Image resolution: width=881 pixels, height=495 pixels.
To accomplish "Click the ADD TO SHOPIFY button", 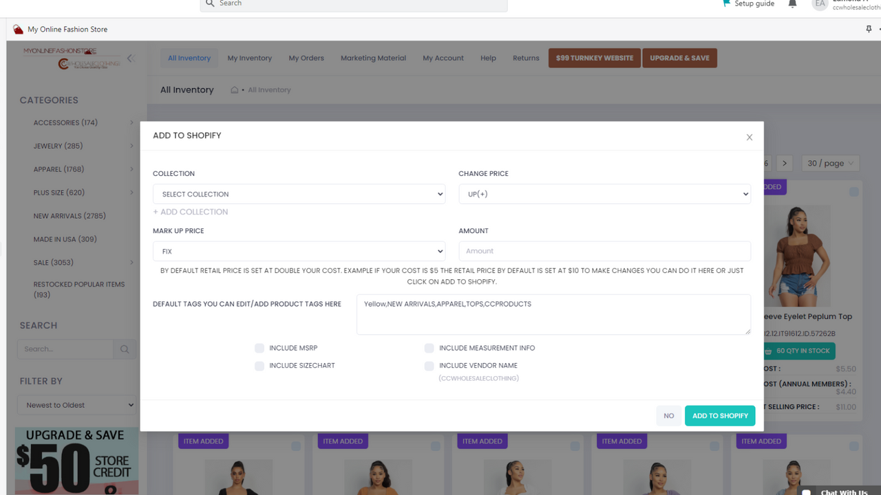I will pos(720,415).
